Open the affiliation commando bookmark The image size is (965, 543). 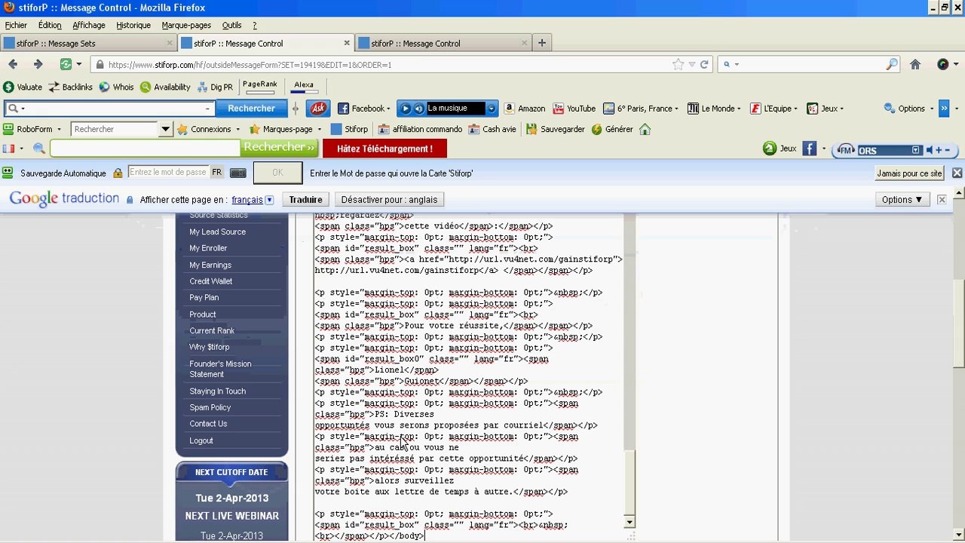pyautogui.click(x=420, y=129)
